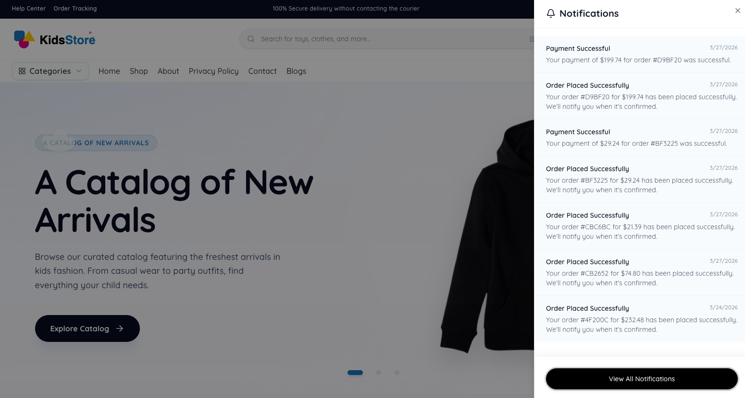The image size is (745, 398).
Task: Open the Order Tracking link
Action: (x=75, y=9)
